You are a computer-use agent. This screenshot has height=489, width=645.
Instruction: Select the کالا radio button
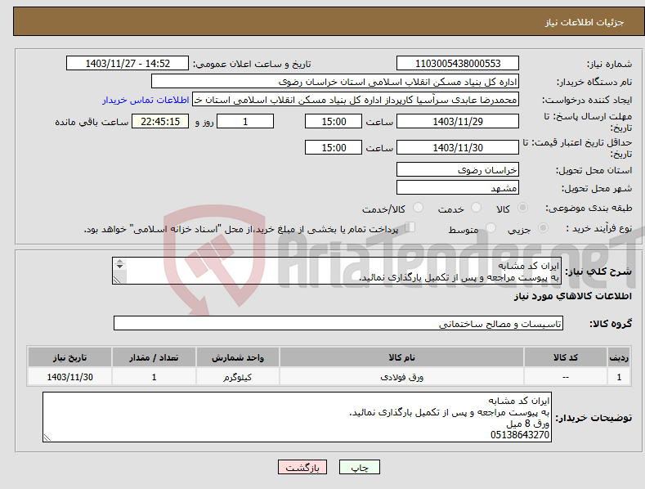(522, 208)
